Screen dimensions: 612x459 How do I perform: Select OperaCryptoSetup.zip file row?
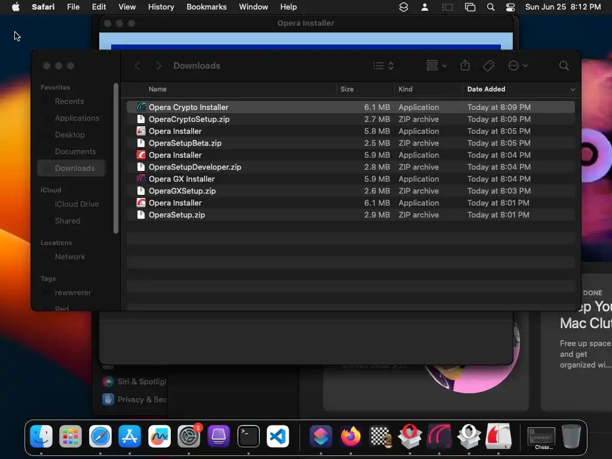click(350, 119)
